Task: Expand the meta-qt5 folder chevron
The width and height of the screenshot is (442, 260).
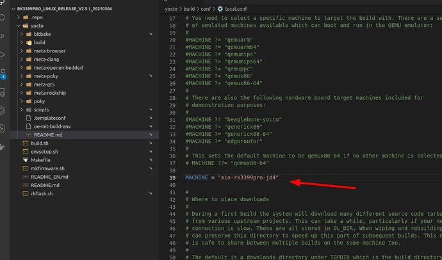Action: pyautogui.click(x=21, y=85)
